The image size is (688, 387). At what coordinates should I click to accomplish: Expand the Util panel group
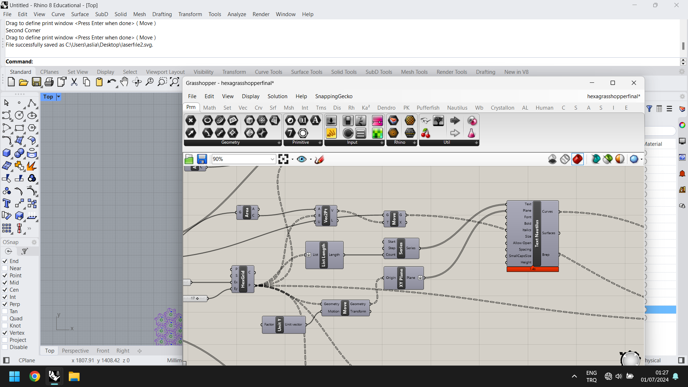pyautogui.click(x=477, y=143)
